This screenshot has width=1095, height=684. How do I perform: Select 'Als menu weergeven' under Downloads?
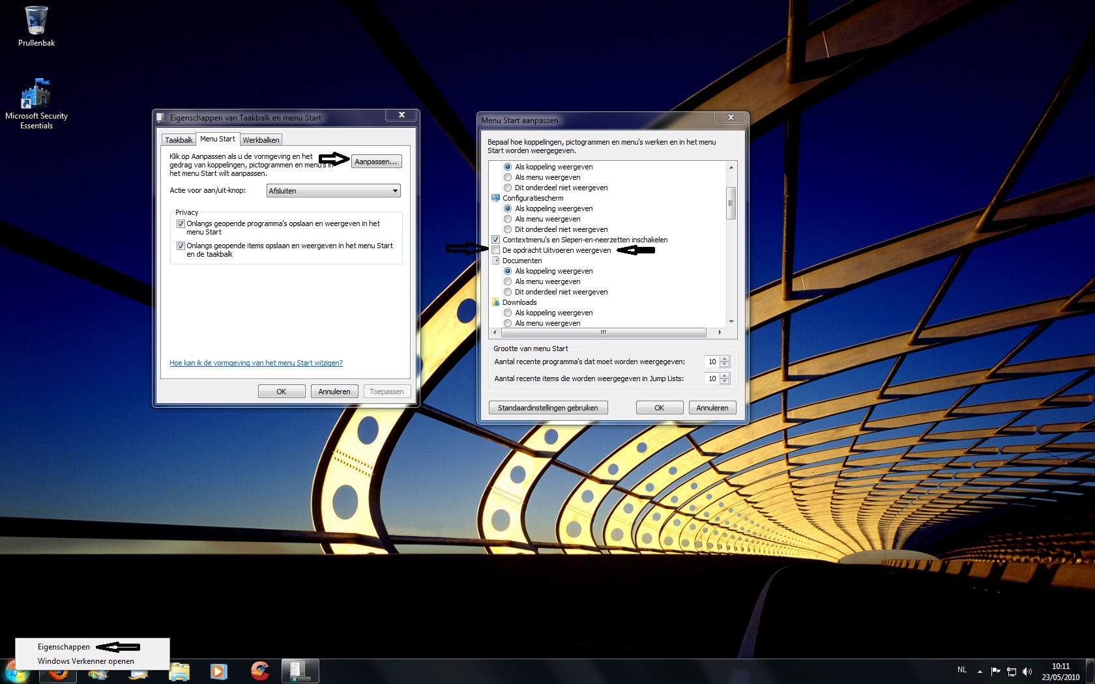pyautogui.click(x=508, y=323)
